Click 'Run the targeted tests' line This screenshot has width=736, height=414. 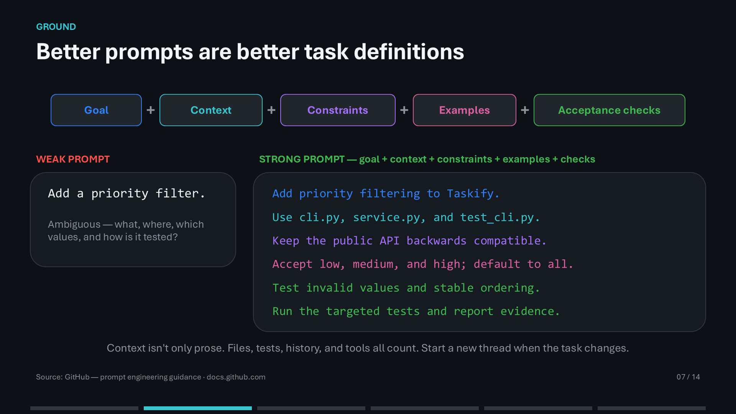tap(416, 311)
